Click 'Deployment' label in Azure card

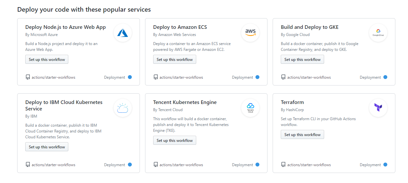point(115,77)
